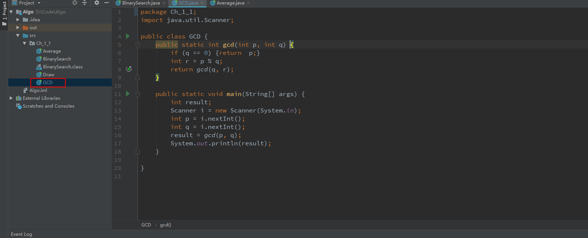This screenshot has height=238, width=588.
Task: Open the Project view dropdown
Action: tap(39, 3)
